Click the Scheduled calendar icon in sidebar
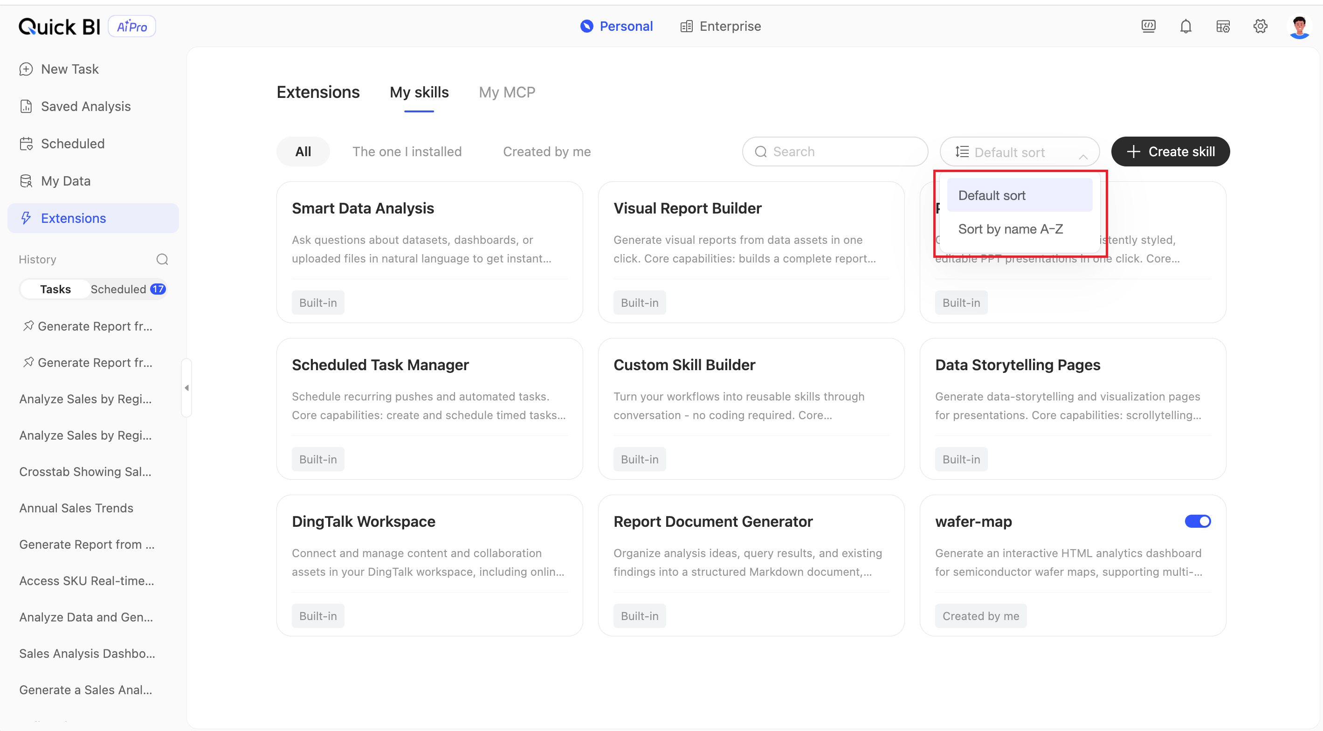This screenshot has width=1323, height=731. (26, 144)
